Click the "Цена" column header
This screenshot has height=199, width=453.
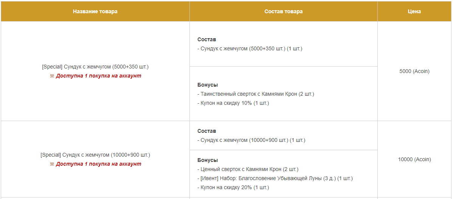click(414, 12)
